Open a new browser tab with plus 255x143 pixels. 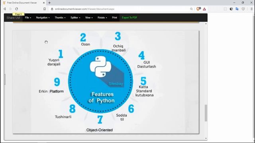point(49,3)
